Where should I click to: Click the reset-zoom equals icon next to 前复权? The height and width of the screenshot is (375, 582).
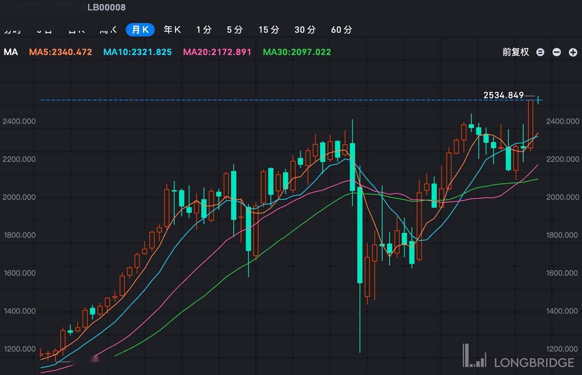[x=540, y=52]
